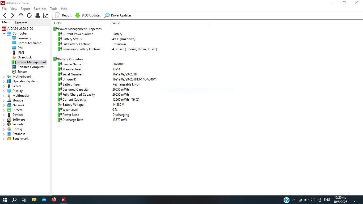Open Mail app from taskbar
Viewport: 363px width, 204px height.
[x=44, y=200]
